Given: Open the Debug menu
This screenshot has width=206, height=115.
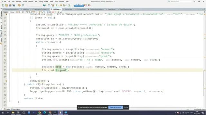Looking at the screenshot, I should pos(41,1).
